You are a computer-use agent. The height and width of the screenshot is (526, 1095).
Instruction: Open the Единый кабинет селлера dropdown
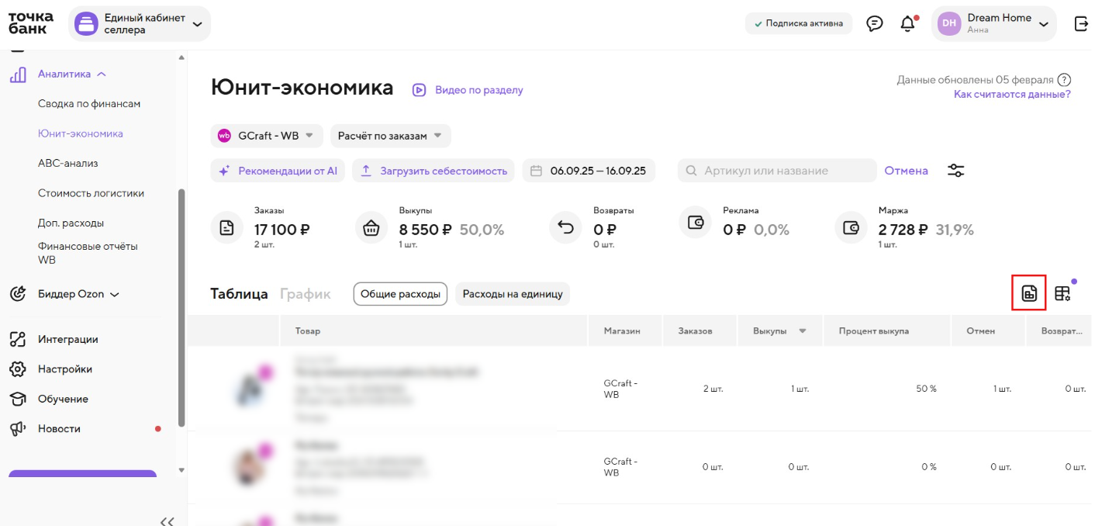click(x=140, y=24)
